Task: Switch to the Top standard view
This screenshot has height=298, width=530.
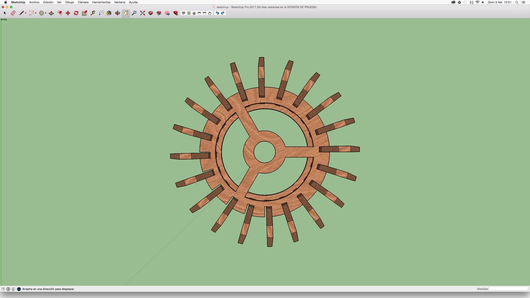Action: [x=189, y=13]
